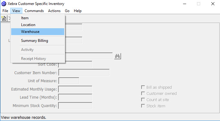This screenshot has height=121, width=220.
Task: Click the binoculars search icon
Action: [117, 56]
